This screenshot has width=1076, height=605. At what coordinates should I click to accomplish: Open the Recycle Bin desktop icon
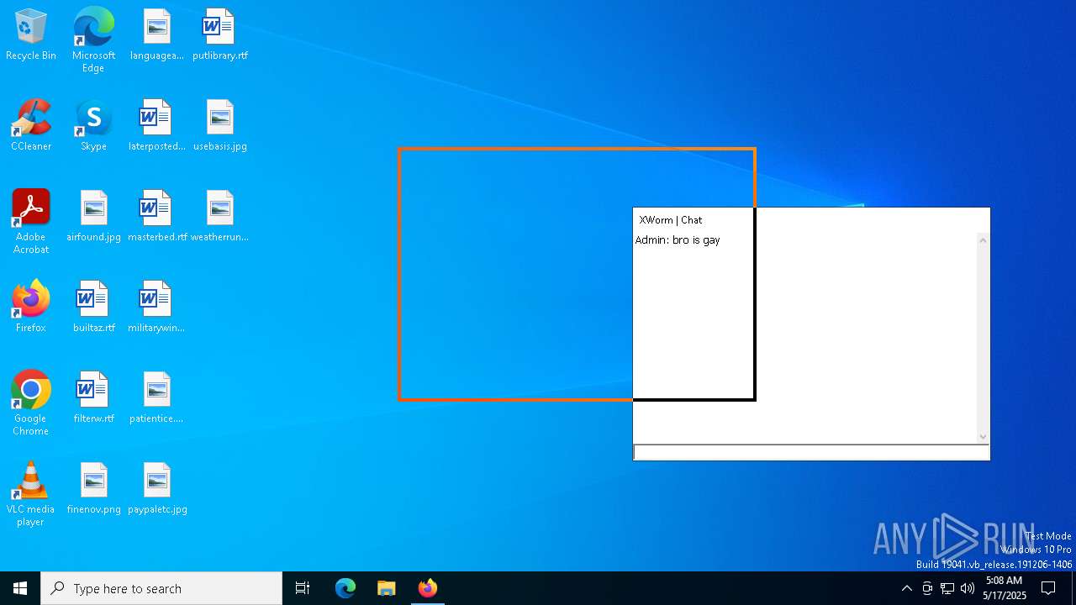[x=31, y=35]
